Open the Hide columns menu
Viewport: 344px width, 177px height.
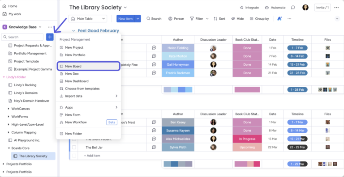pyautogui.click(x=237, y=19)
